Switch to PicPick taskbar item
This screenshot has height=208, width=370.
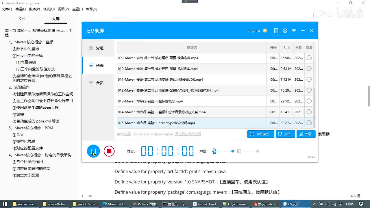(145, 204)
